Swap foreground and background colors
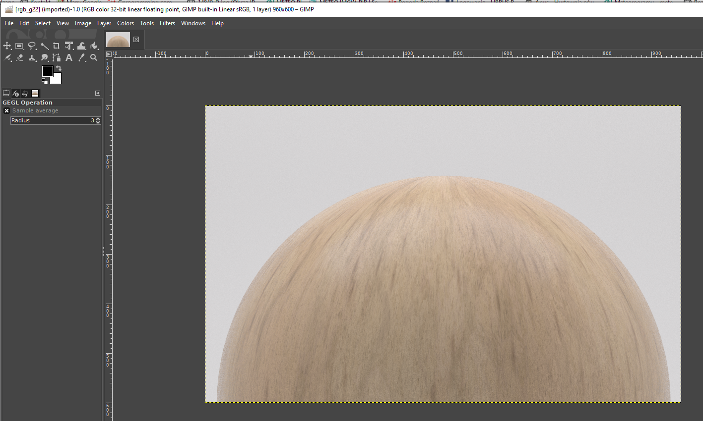 point(59,68)
